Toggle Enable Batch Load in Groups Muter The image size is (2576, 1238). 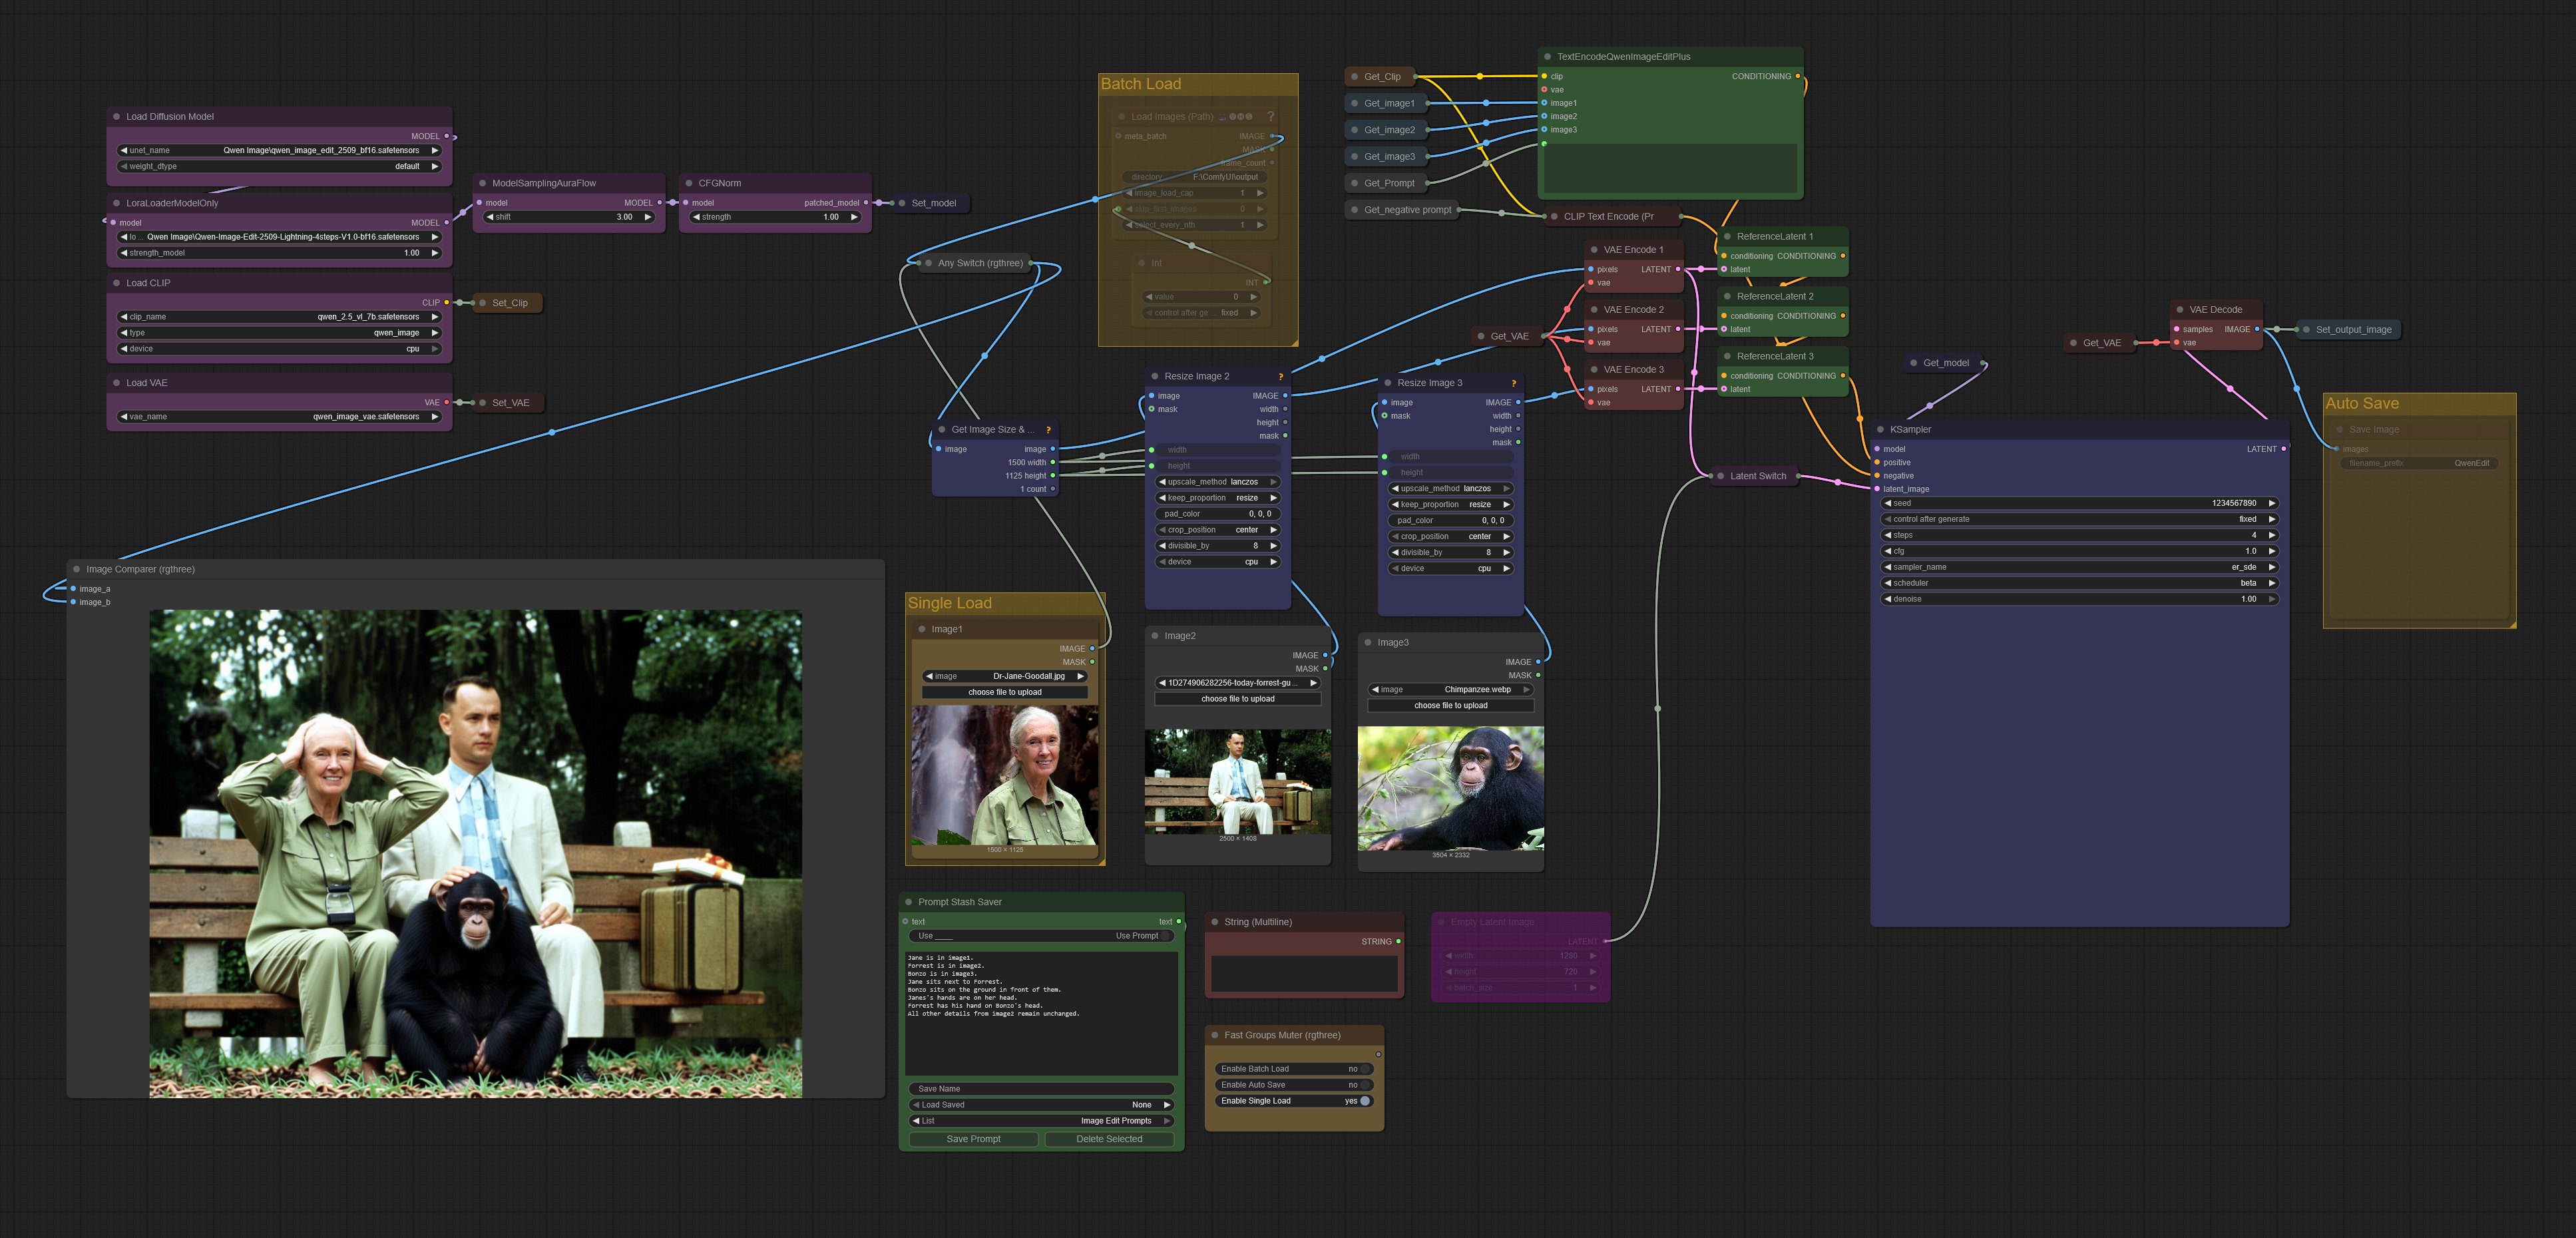(1365, 1069)
